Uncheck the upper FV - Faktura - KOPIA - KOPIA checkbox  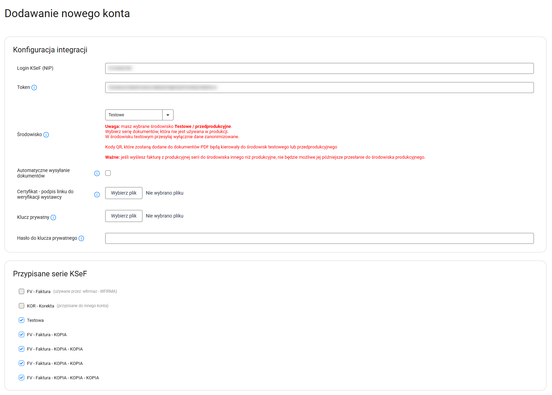coord(22,349)
